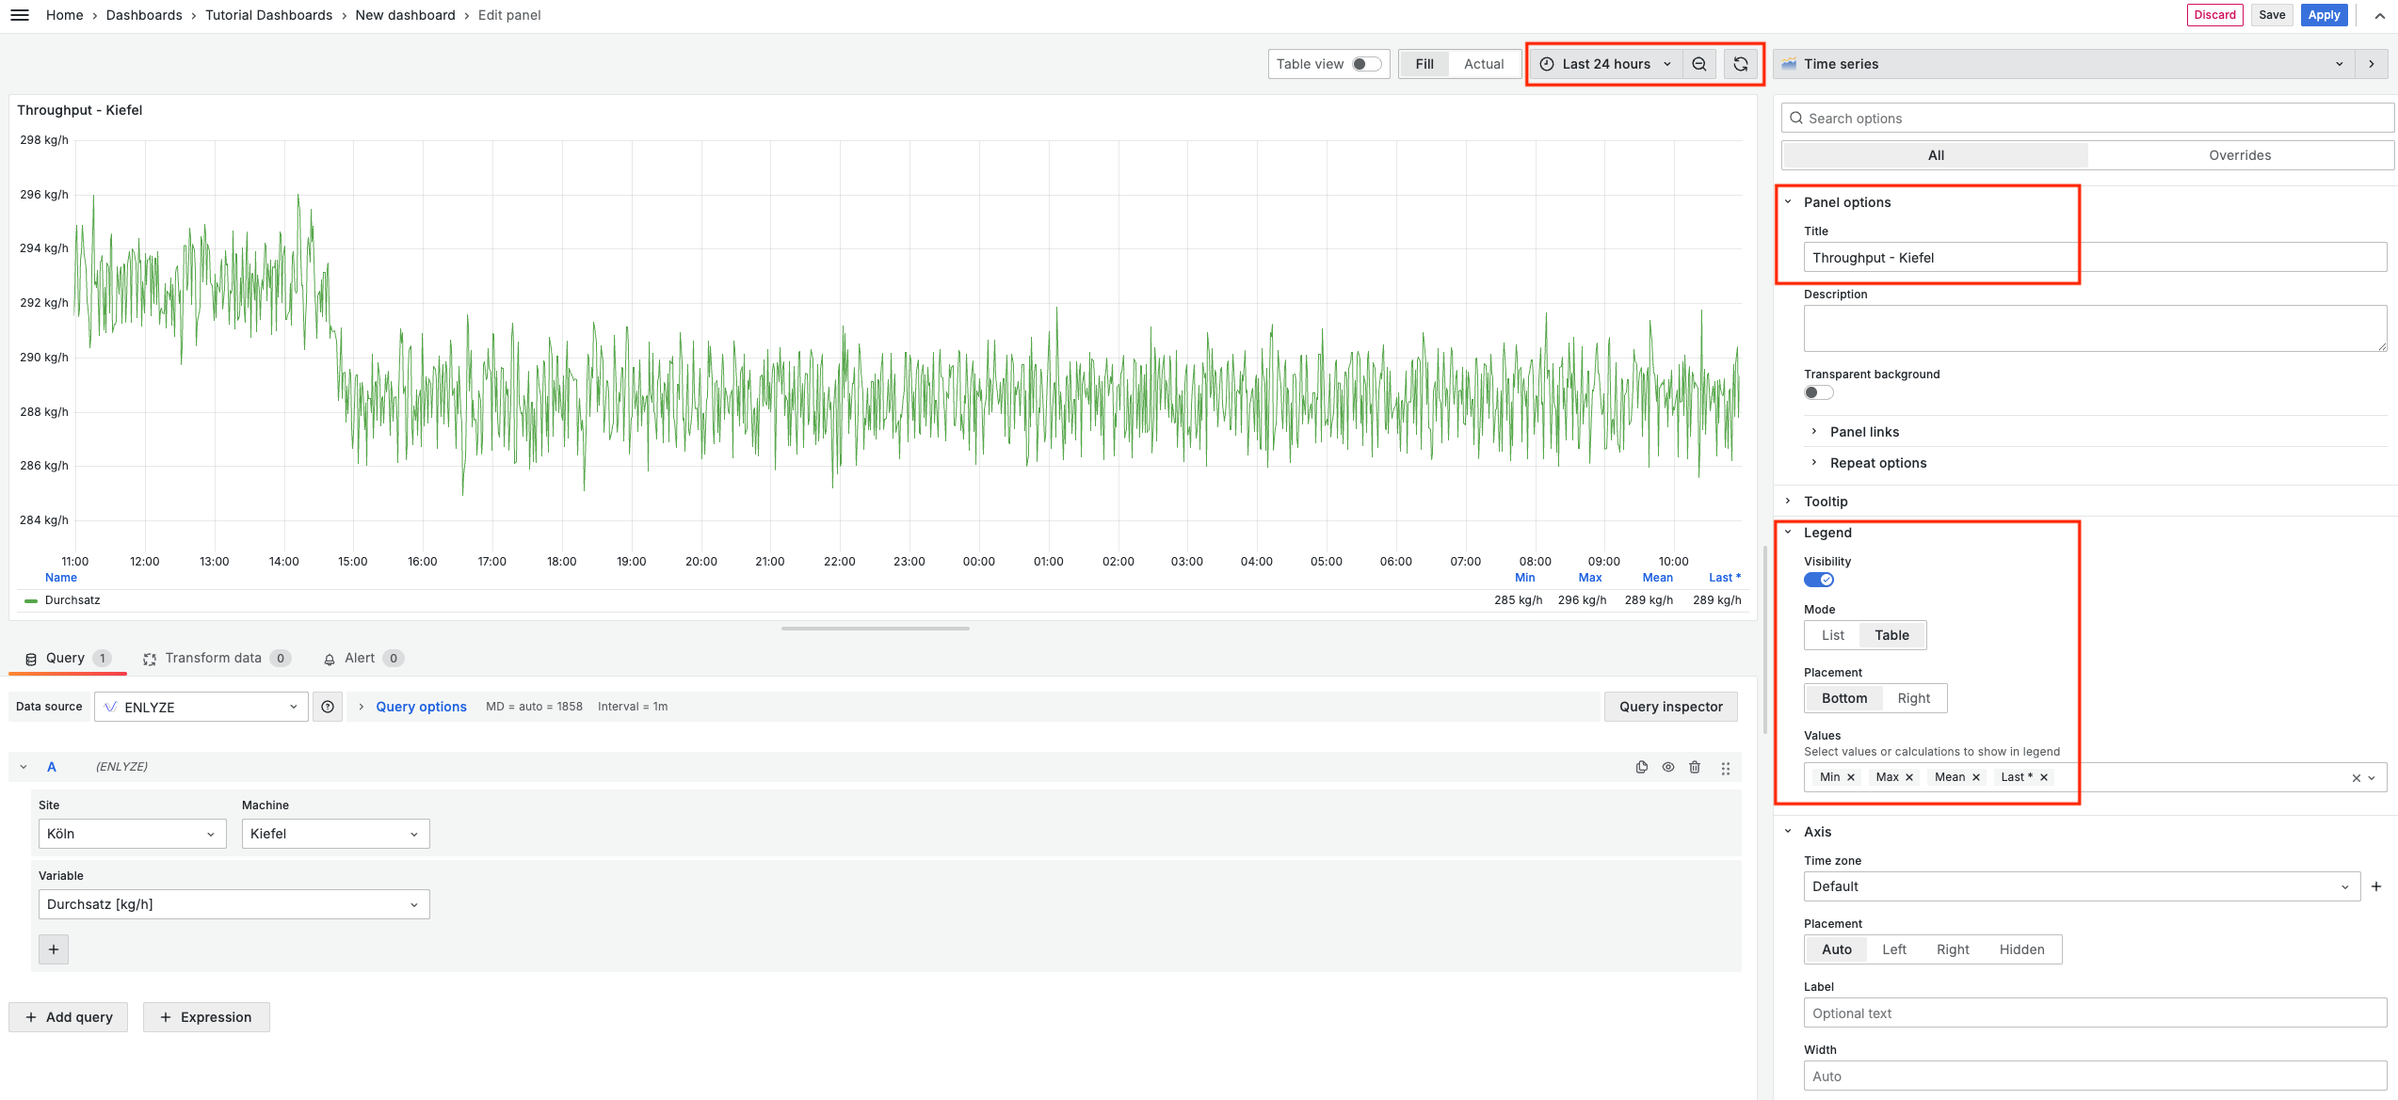Click the Query inspector button

tap(1670, 707)
